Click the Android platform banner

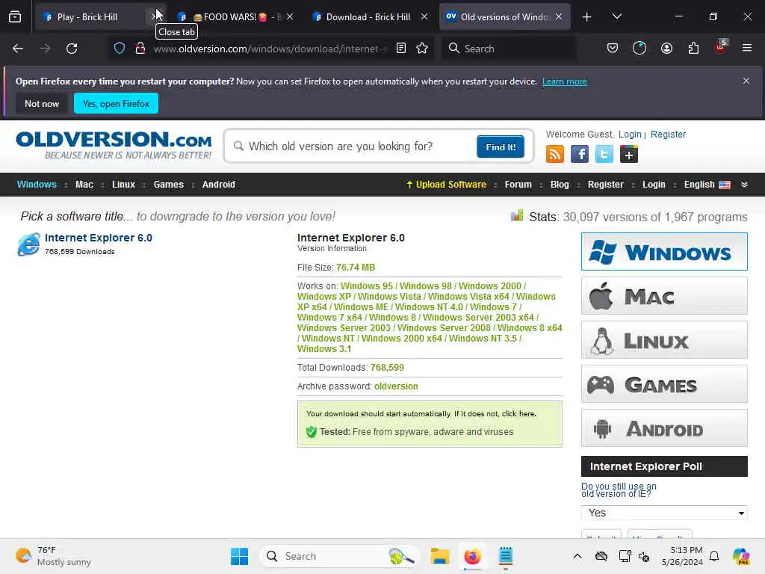click(664, 428)
